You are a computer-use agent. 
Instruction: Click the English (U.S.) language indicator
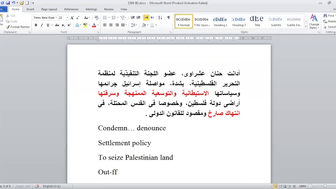coord(52,186)
